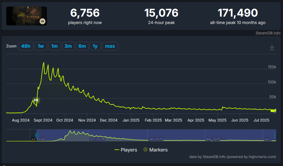
Task: Set zoom to 6m
Action: [x=82, y=46]
